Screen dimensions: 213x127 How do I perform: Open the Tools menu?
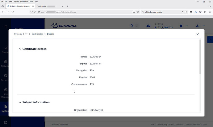[31, 2]
